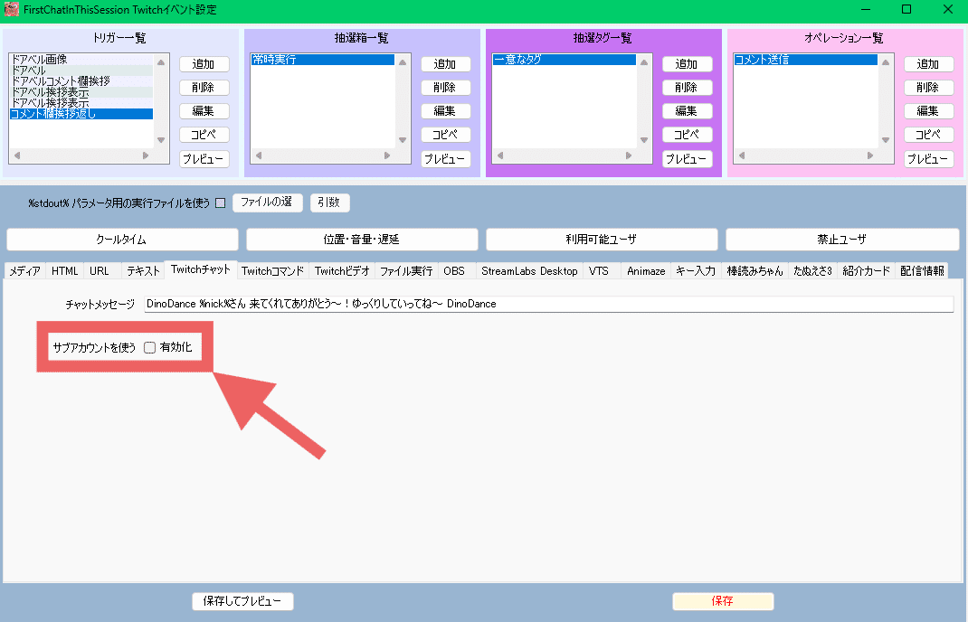Open the 禁止ユーザ settings

(x=841, y=239)
